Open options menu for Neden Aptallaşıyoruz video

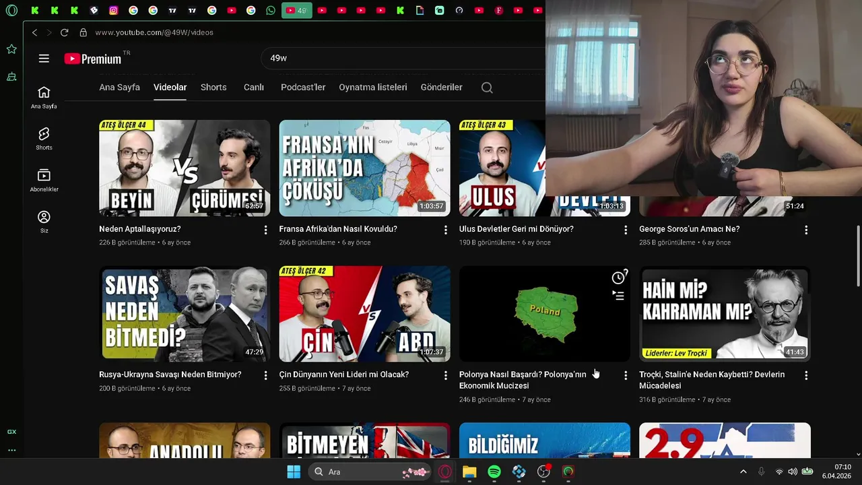265,230
